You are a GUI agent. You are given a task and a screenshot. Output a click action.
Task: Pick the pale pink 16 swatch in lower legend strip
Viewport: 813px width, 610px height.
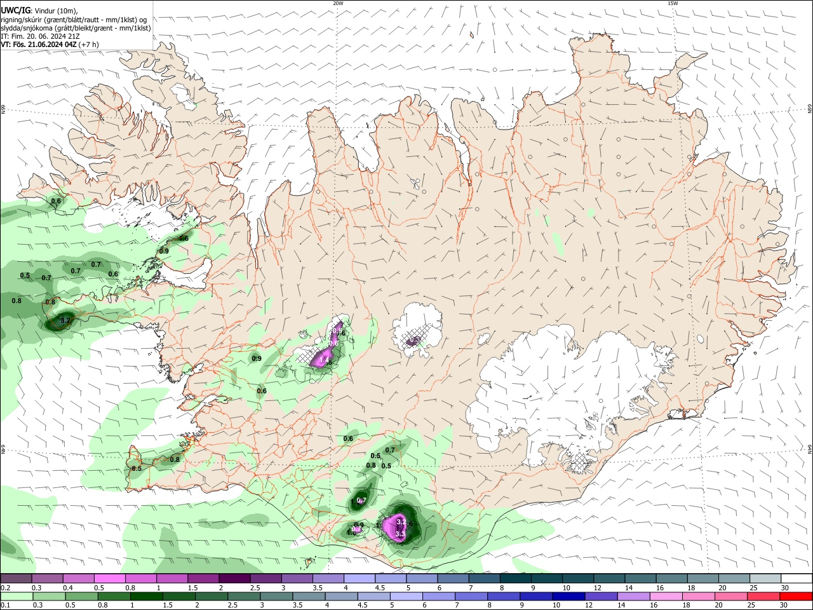coord(667,596)
